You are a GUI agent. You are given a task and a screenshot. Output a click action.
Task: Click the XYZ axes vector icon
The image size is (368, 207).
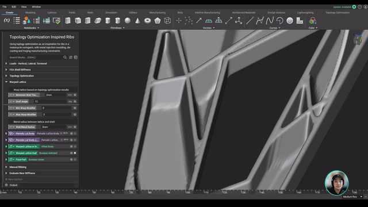[239, 21]
